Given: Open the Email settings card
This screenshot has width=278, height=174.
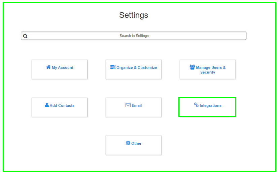Looking at the screenshot, I should tap(134, 107).
